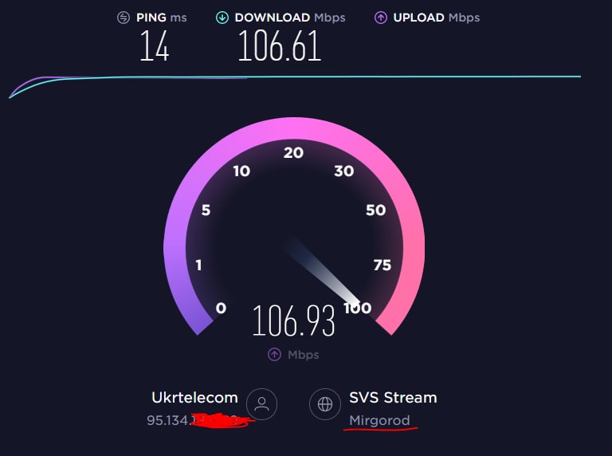Click the ping result value 14
The width and height of the screenshot is (612, 456).
click(x=155, y=46)
